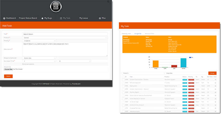221x114 pixels.
Task: Click the Est. Time column header
Action: click(x=209, y=77)
